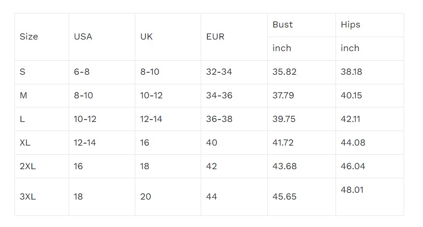Click hips value 48.01
The width and height of the screenshot is (423, 227).
click(352, 190)
